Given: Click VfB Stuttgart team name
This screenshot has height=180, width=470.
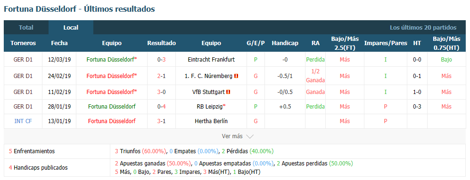Looking at the screenshot, I should coord(208,92).
